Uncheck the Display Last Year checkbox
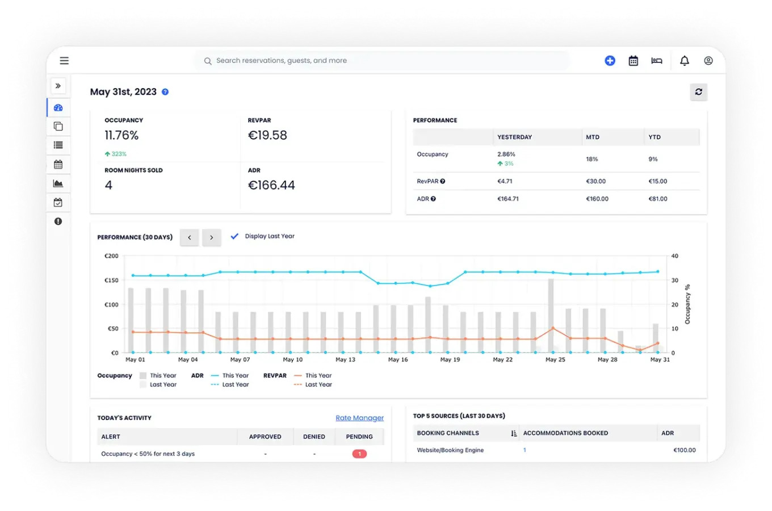The image size is (772, 511). coord(234,236)
